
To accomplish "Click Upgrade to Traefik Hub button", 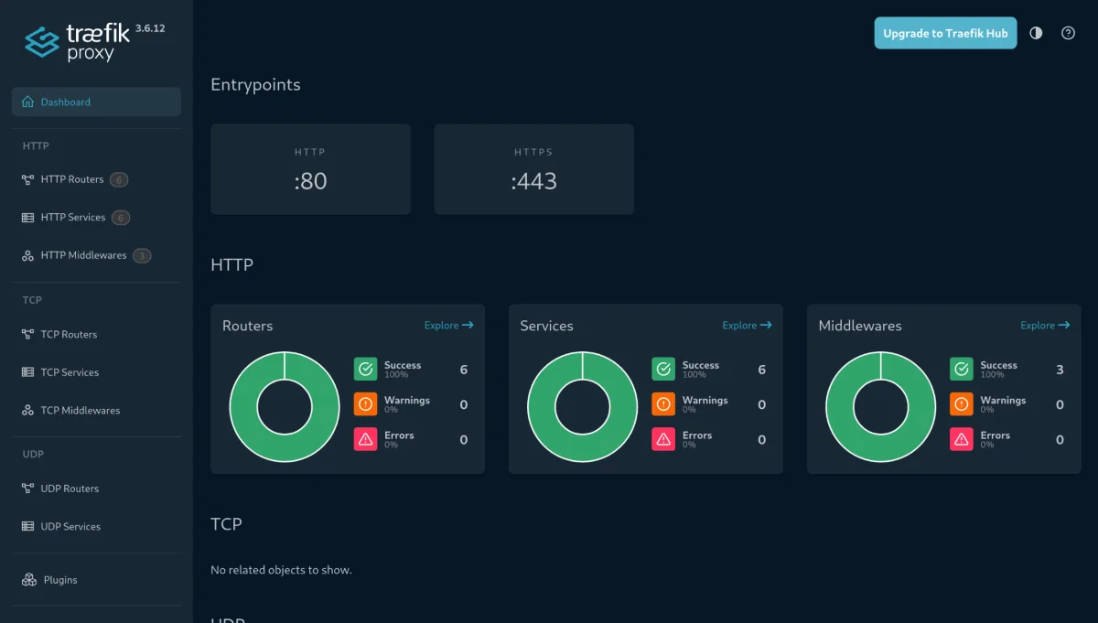I will tap(945, 33).
